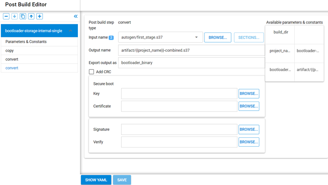Image resolution: width=328 pixels, height=185 pixels.
Task: Click the Input name count badge
Action: coord(111,37)
